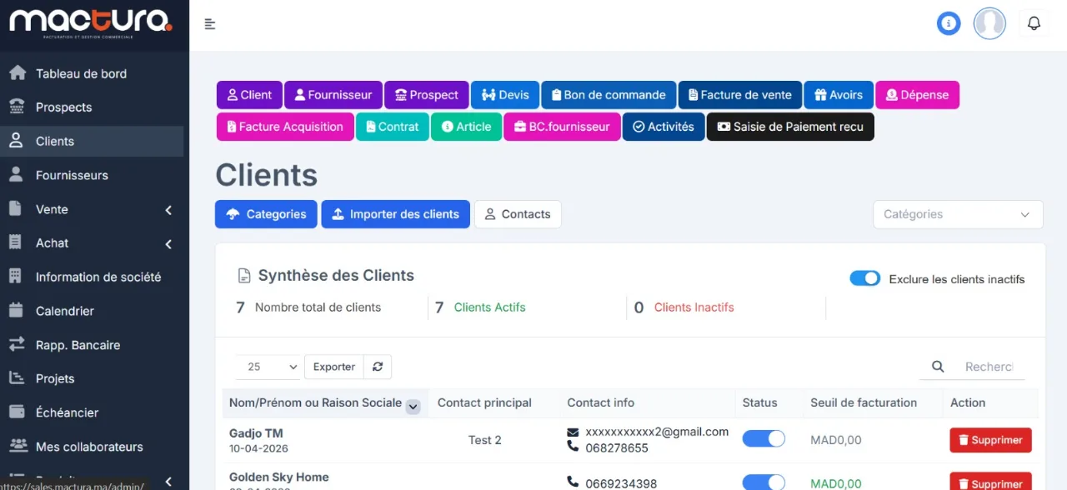The width and height of the screenshot is (1067, 490).
Task: Click the Mactura logo
Action: pos(91,23)
